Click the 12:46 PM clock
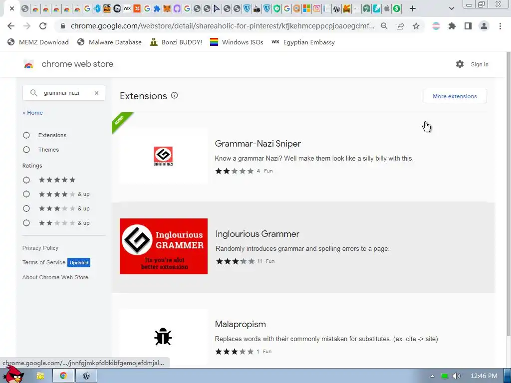Image resolution: width=511 pixels, height=383 pixels. [484, 376]
